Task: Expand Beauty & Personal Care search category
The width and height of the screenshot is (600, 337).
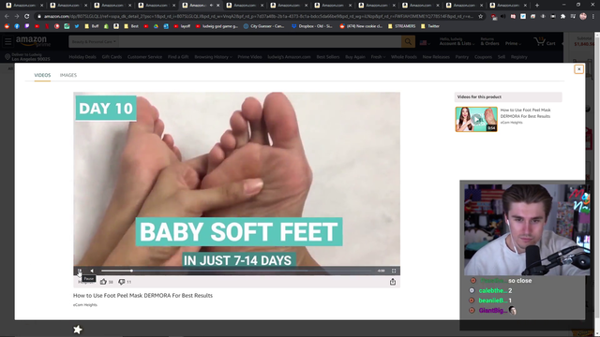Action: click(x=94, y=41)
